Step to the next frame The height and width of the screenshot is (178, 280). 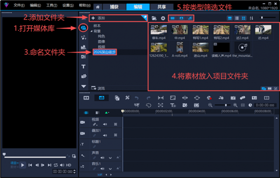(43, 165)
